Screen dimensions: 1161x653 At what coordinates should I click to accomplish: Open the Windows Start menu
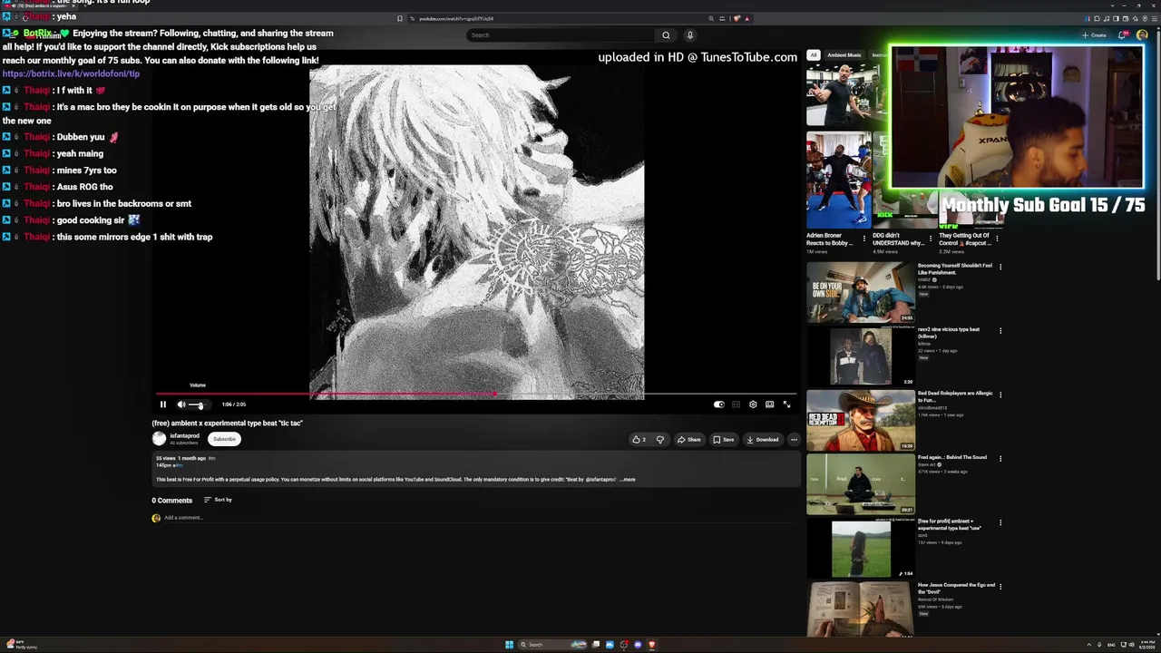click(x=509, y=645)
